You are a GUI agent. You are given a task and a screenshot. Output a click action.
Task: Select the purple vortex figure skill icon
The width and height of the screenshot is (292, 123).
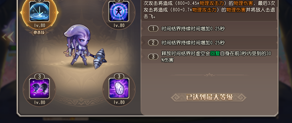click(119, 12)
